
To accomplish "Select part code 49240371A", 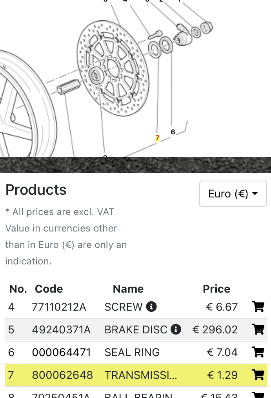I will tap(61, 329).
